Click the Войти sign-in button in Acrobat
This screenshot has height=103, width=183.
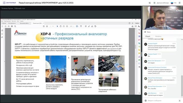pyautogui.click(x=137, y=23)
